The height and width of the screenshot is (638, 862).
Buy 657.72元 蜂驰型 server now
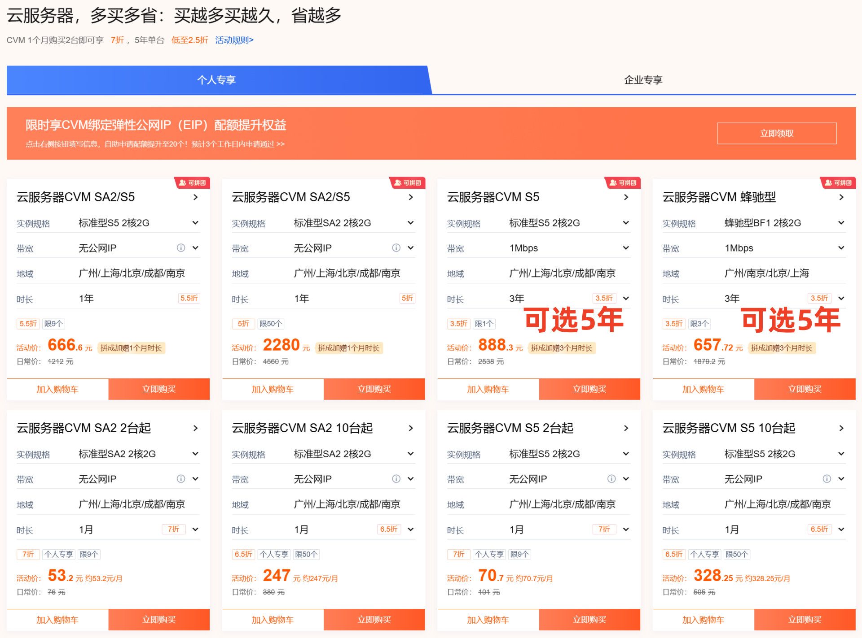805,389
